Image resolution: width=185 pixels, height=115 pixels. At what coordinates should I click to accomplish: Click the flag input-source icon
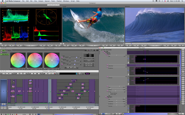click(165, 1)
